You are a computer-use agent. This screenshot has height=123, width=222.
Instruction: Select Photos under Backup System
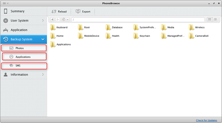pos(23,48)
